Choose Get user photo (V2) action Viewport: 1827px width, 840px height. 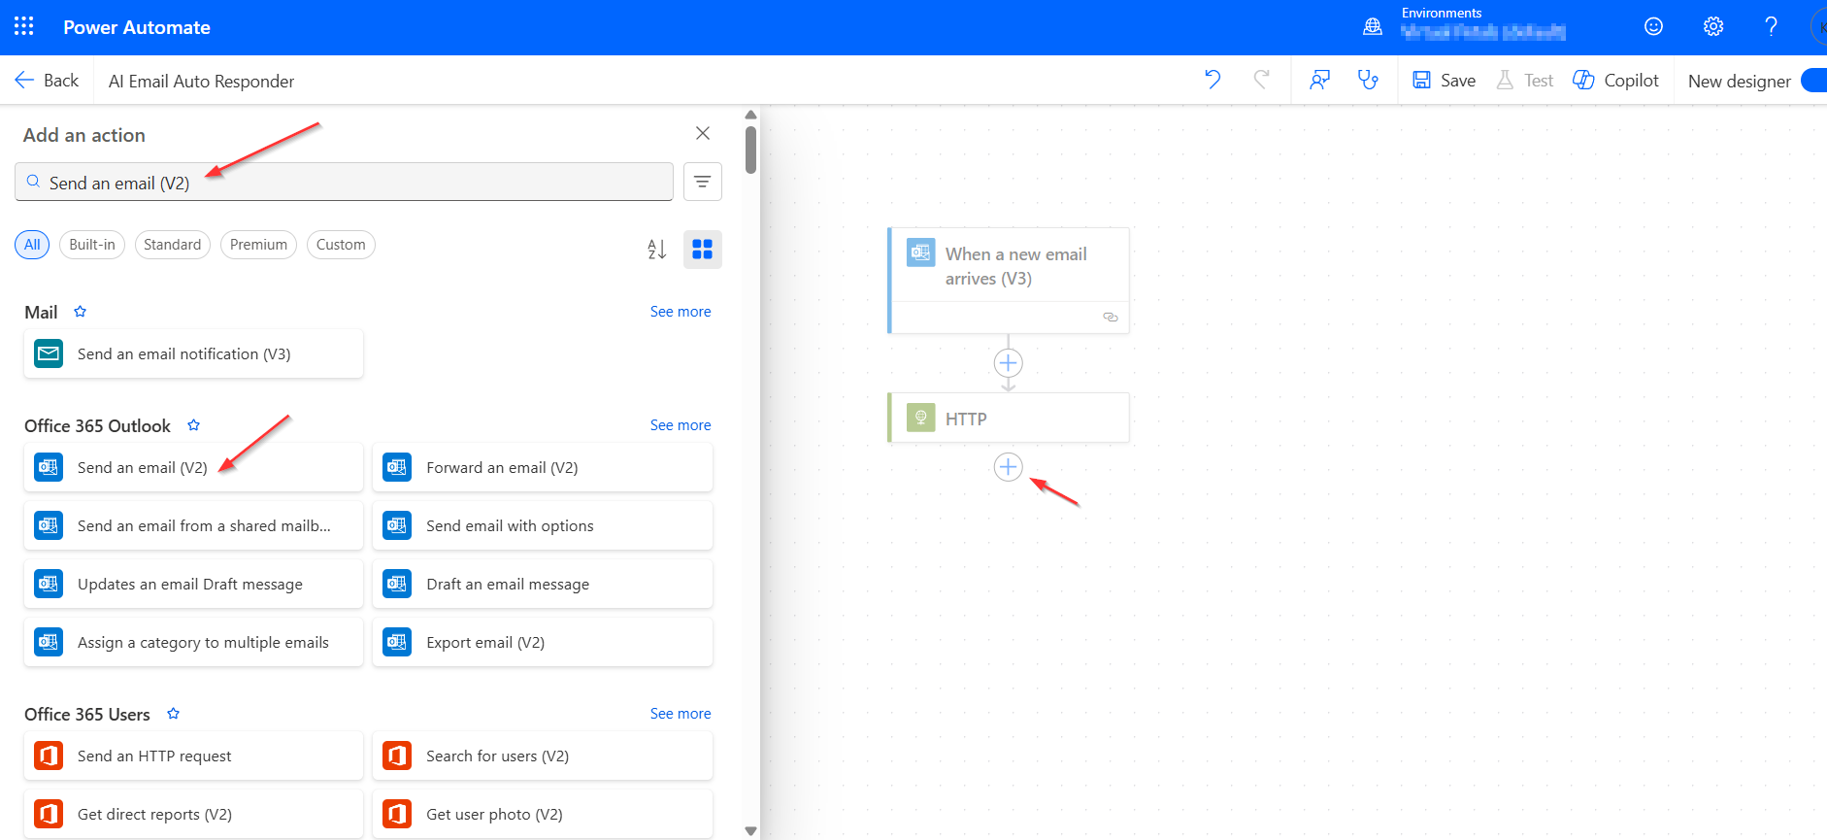543,814
